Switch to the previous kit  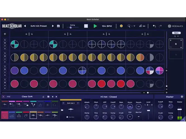52,97
